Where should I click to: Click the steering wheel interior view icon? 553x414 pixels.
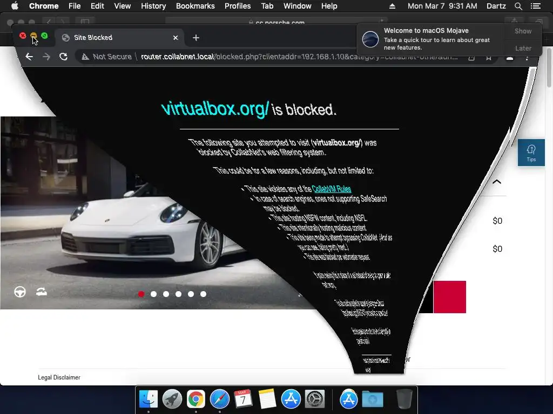pos(20,292)
